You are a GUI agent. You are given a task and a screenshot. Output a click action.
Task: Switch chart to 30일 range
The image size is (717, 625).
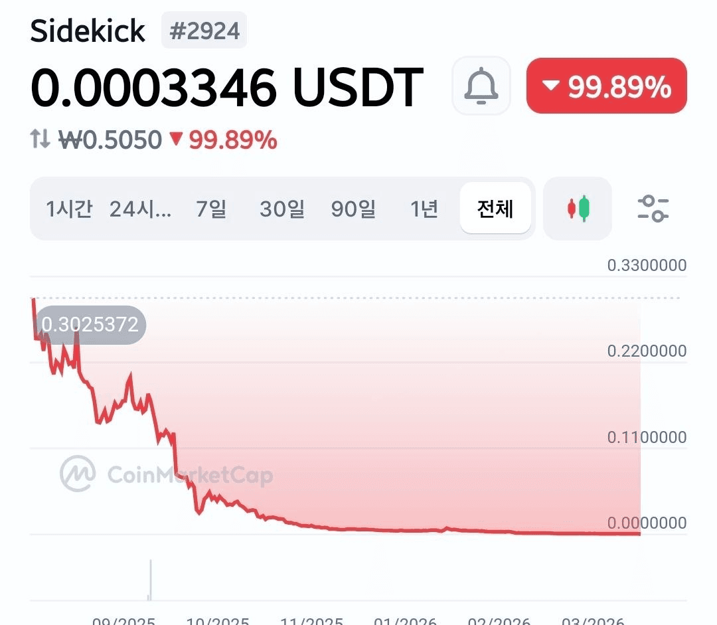click(282, 209)
